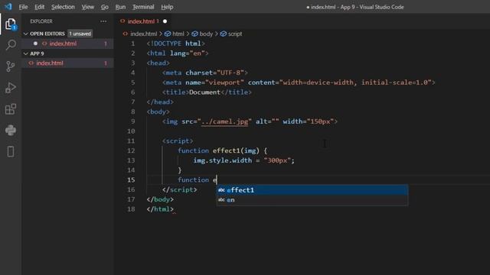Click the EXPLORER panel title
Viewport: 490px width, 275px height.
click(x=41, y=21)
